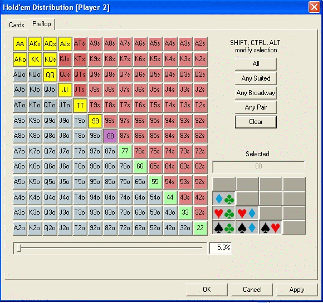Toggle the JTs hand cell
This screenshot has height=303, width=323.
80,90
